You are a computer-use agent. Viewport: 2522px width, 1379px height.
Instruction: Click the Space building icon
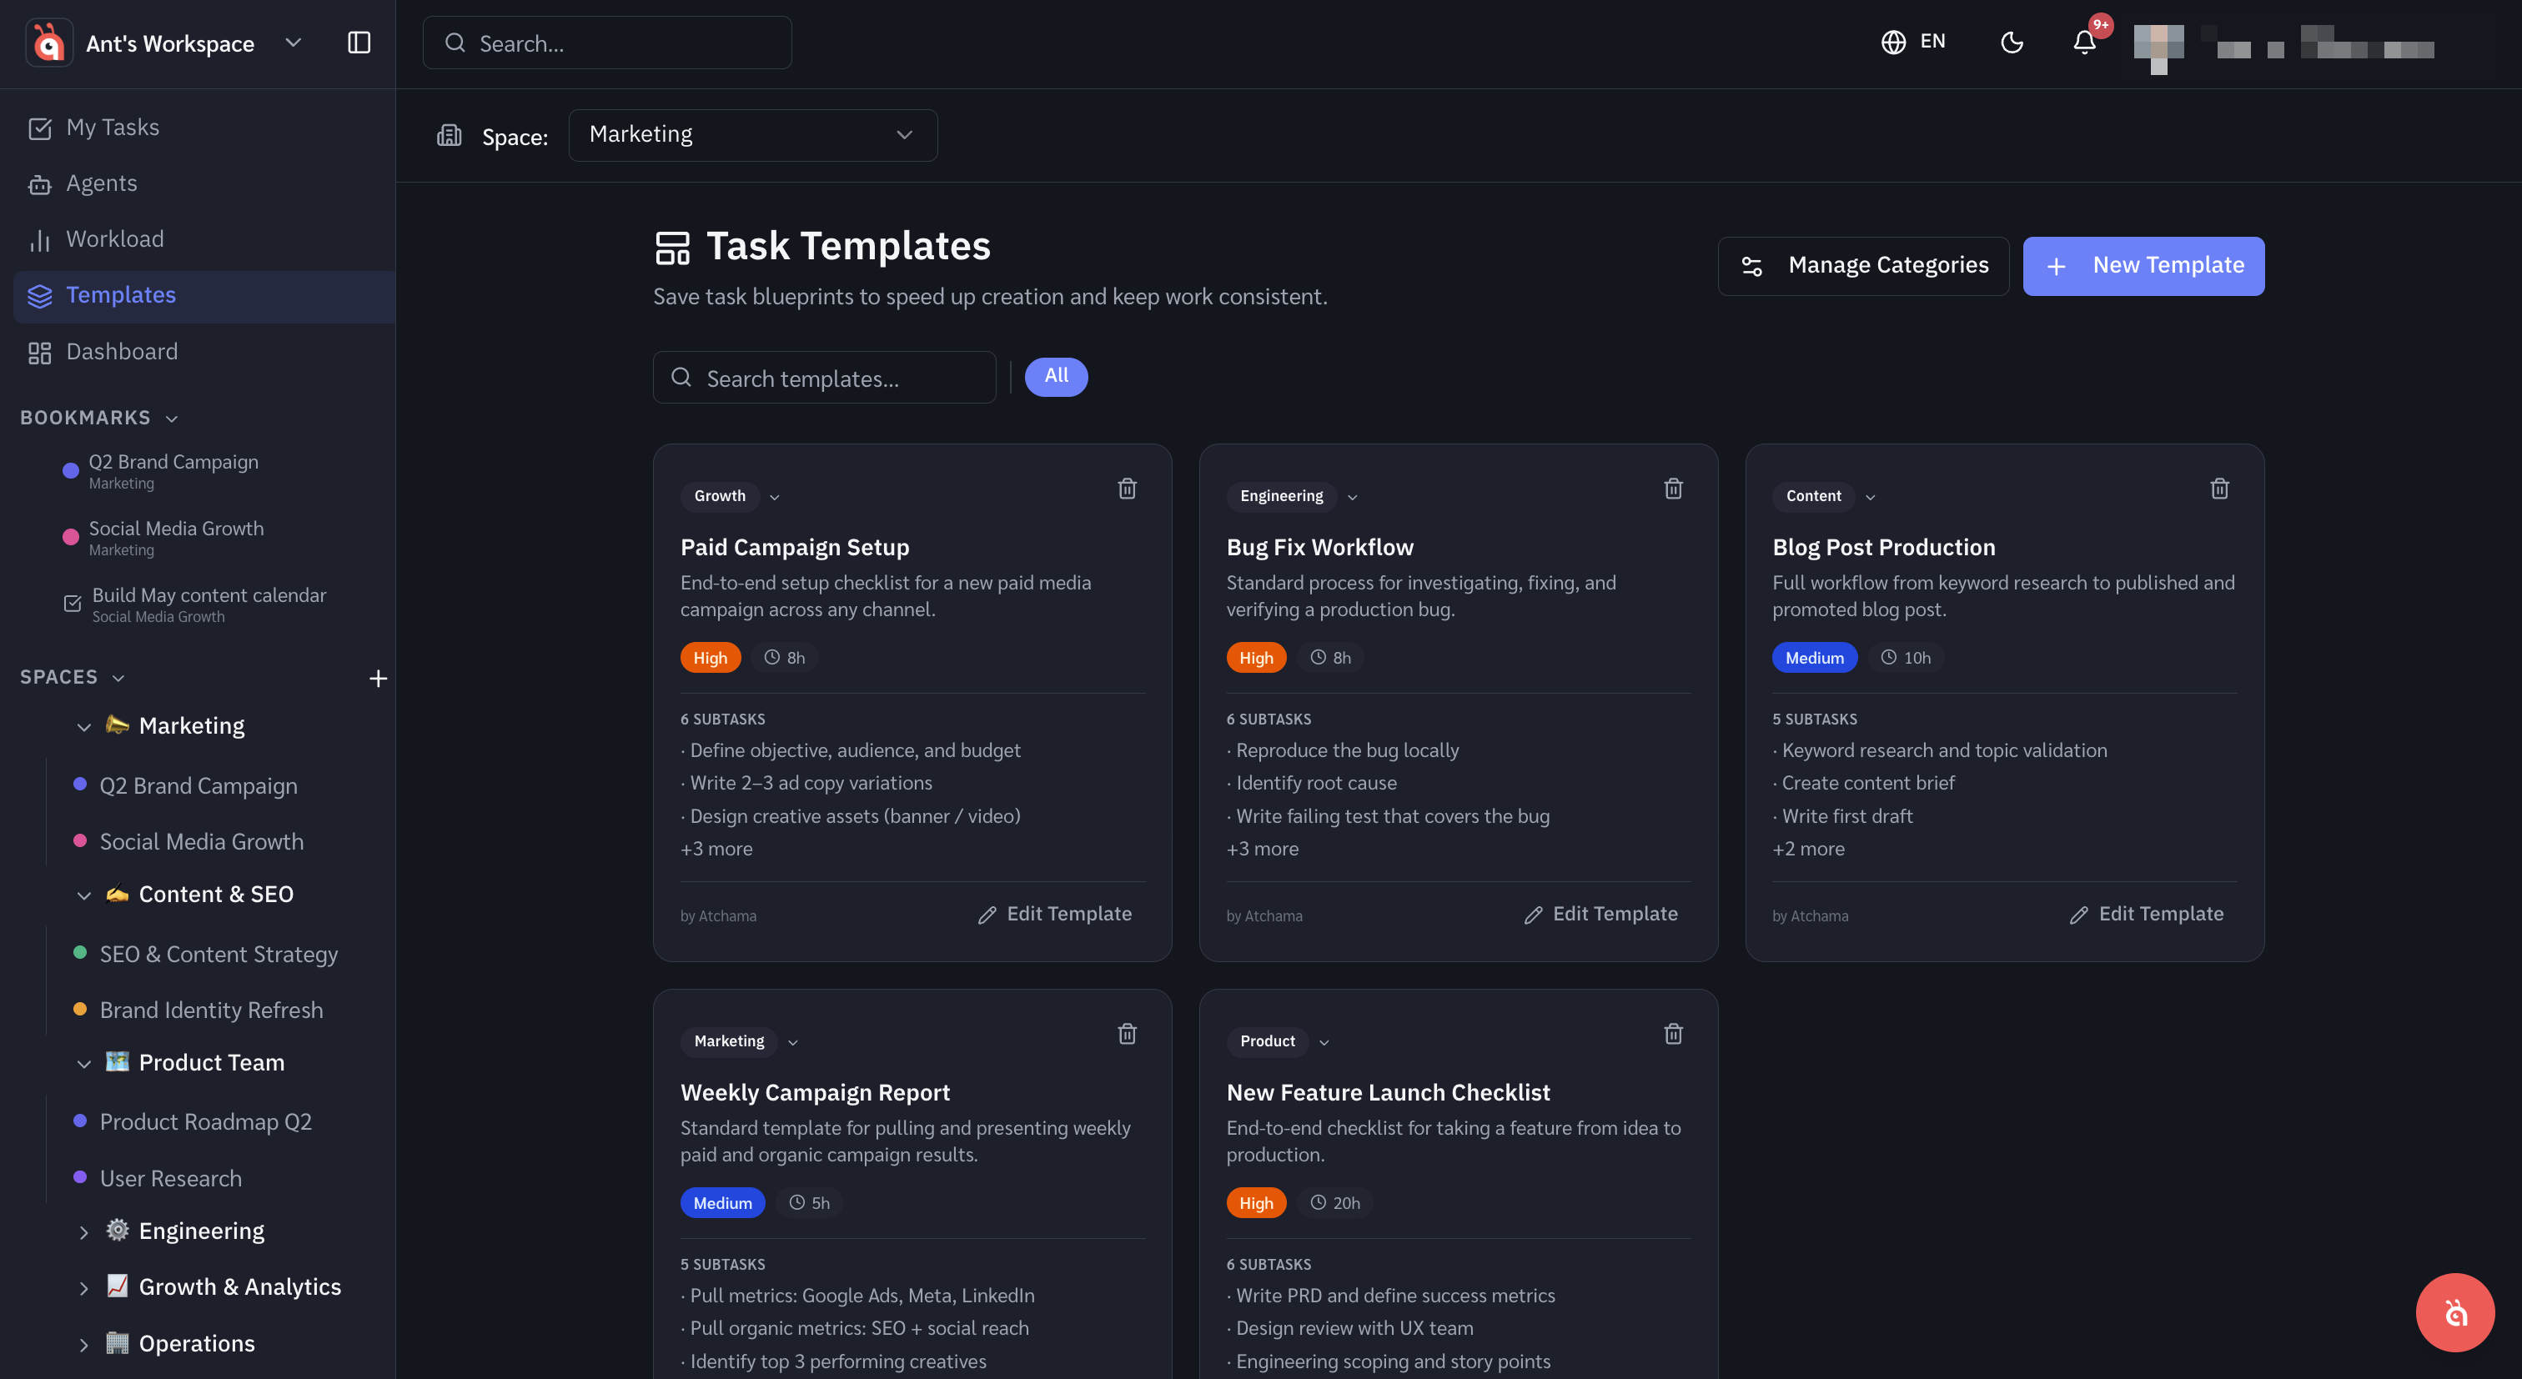click(450, 135)
